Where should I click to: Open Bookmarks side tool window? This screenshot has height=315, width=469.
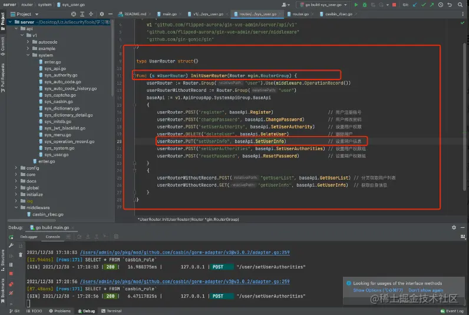point(3,290)
